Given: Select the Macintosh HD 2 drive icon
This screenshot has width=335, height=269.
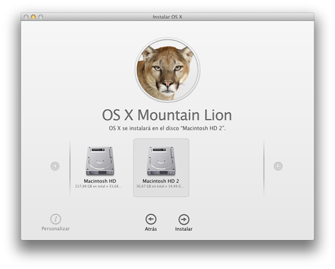Looking at the screenshot, I should (161, 161).
